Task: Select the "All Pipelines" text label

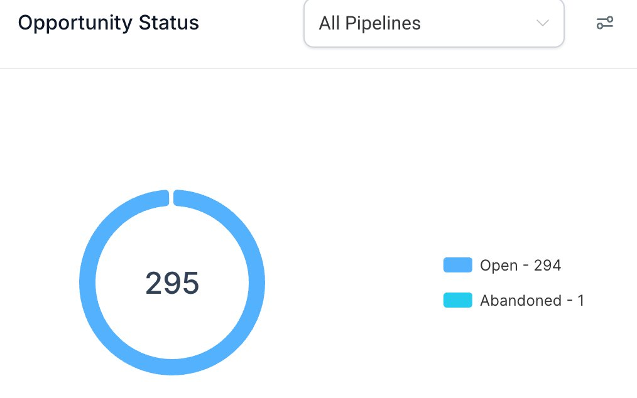Action: (369, 23)
